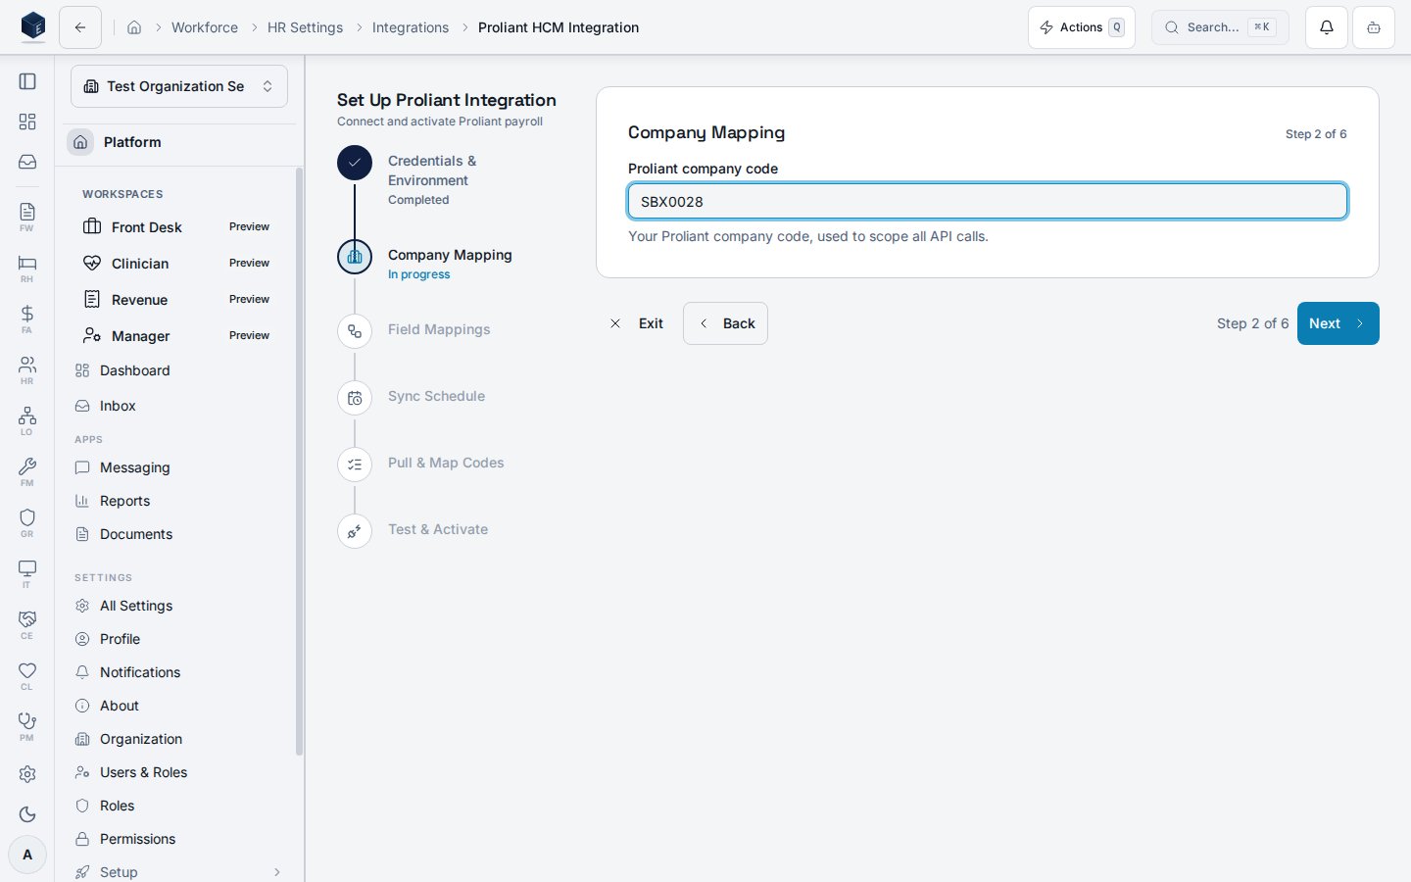Exit the integration setup wizard

click(x=637, y=323)
